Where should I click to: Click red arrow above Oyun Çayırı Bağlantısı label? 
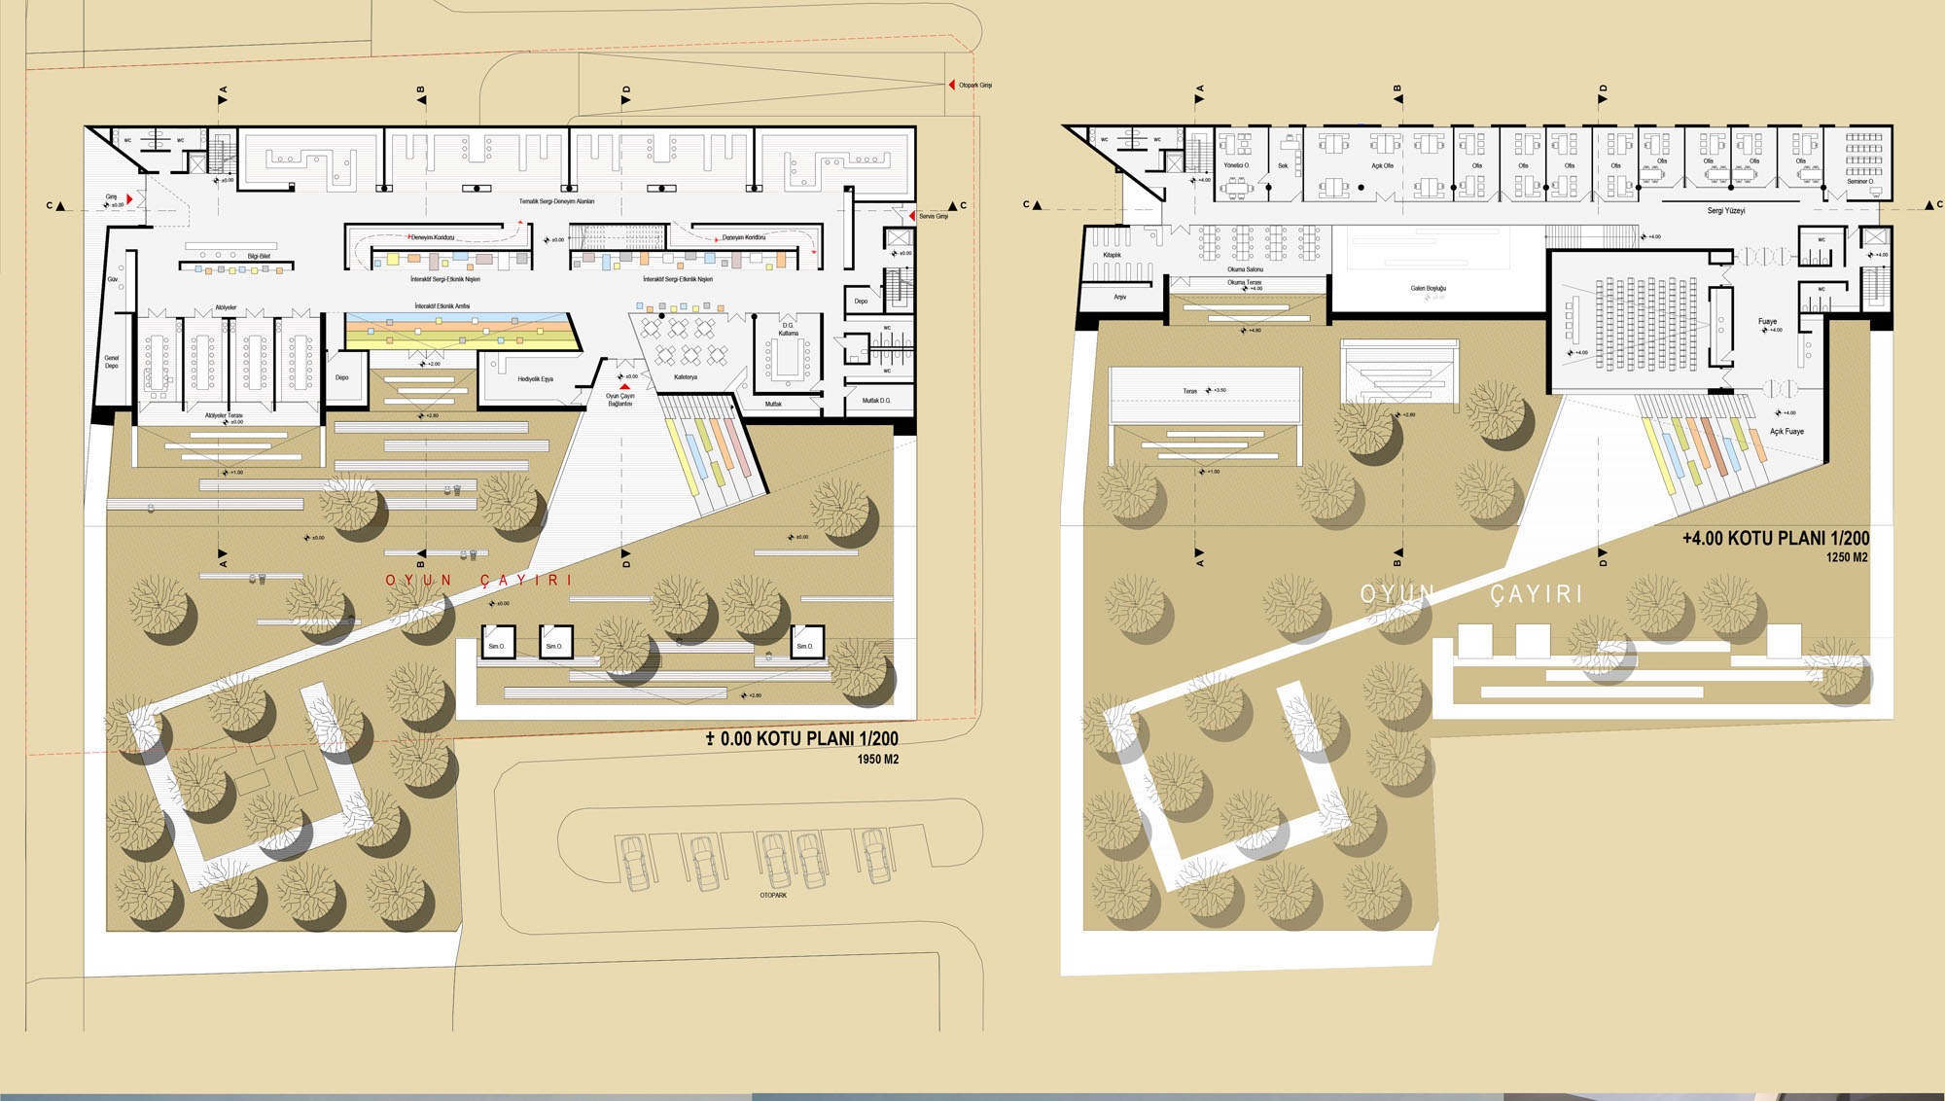pyautogui.click(x=624, y=387)
